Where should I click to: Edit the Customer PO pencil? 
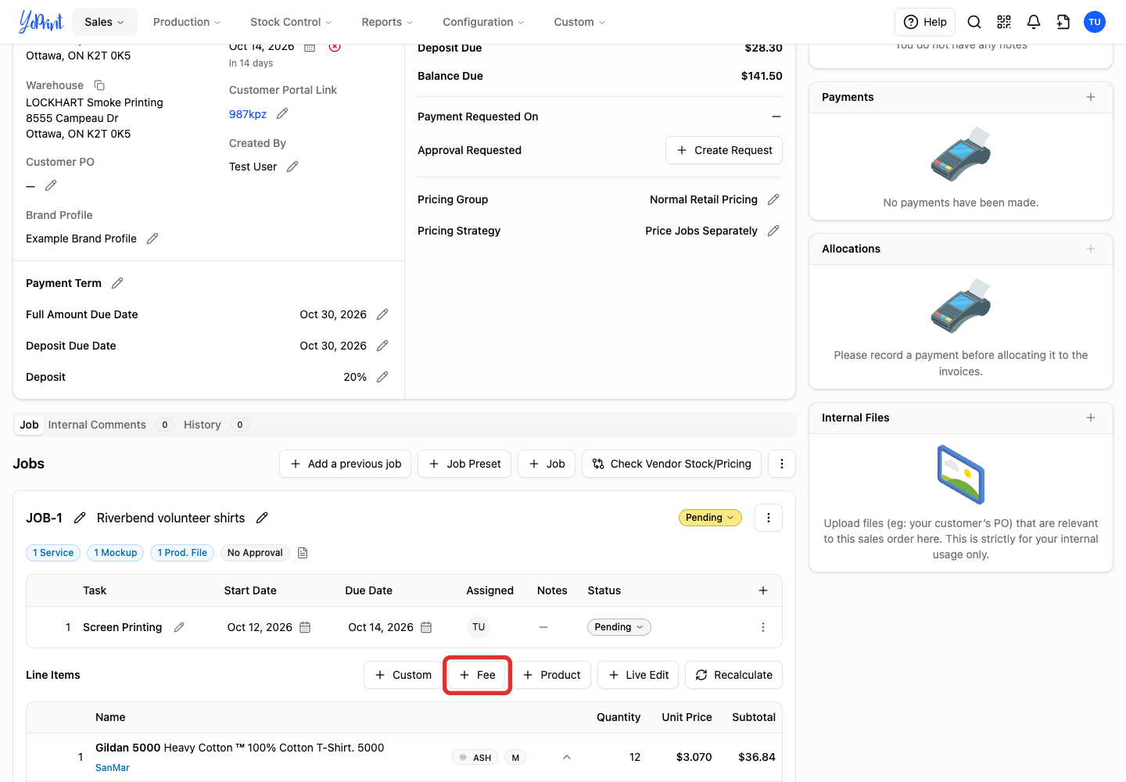click(51, 185)
